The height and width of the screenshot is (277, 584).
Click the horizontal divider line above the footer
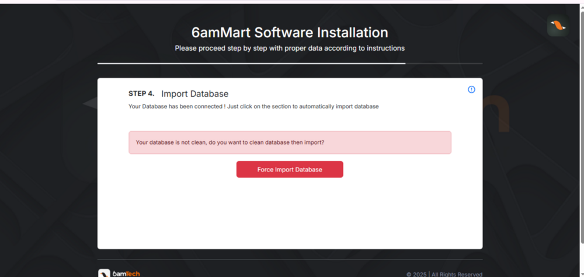[x=290, y=260]
